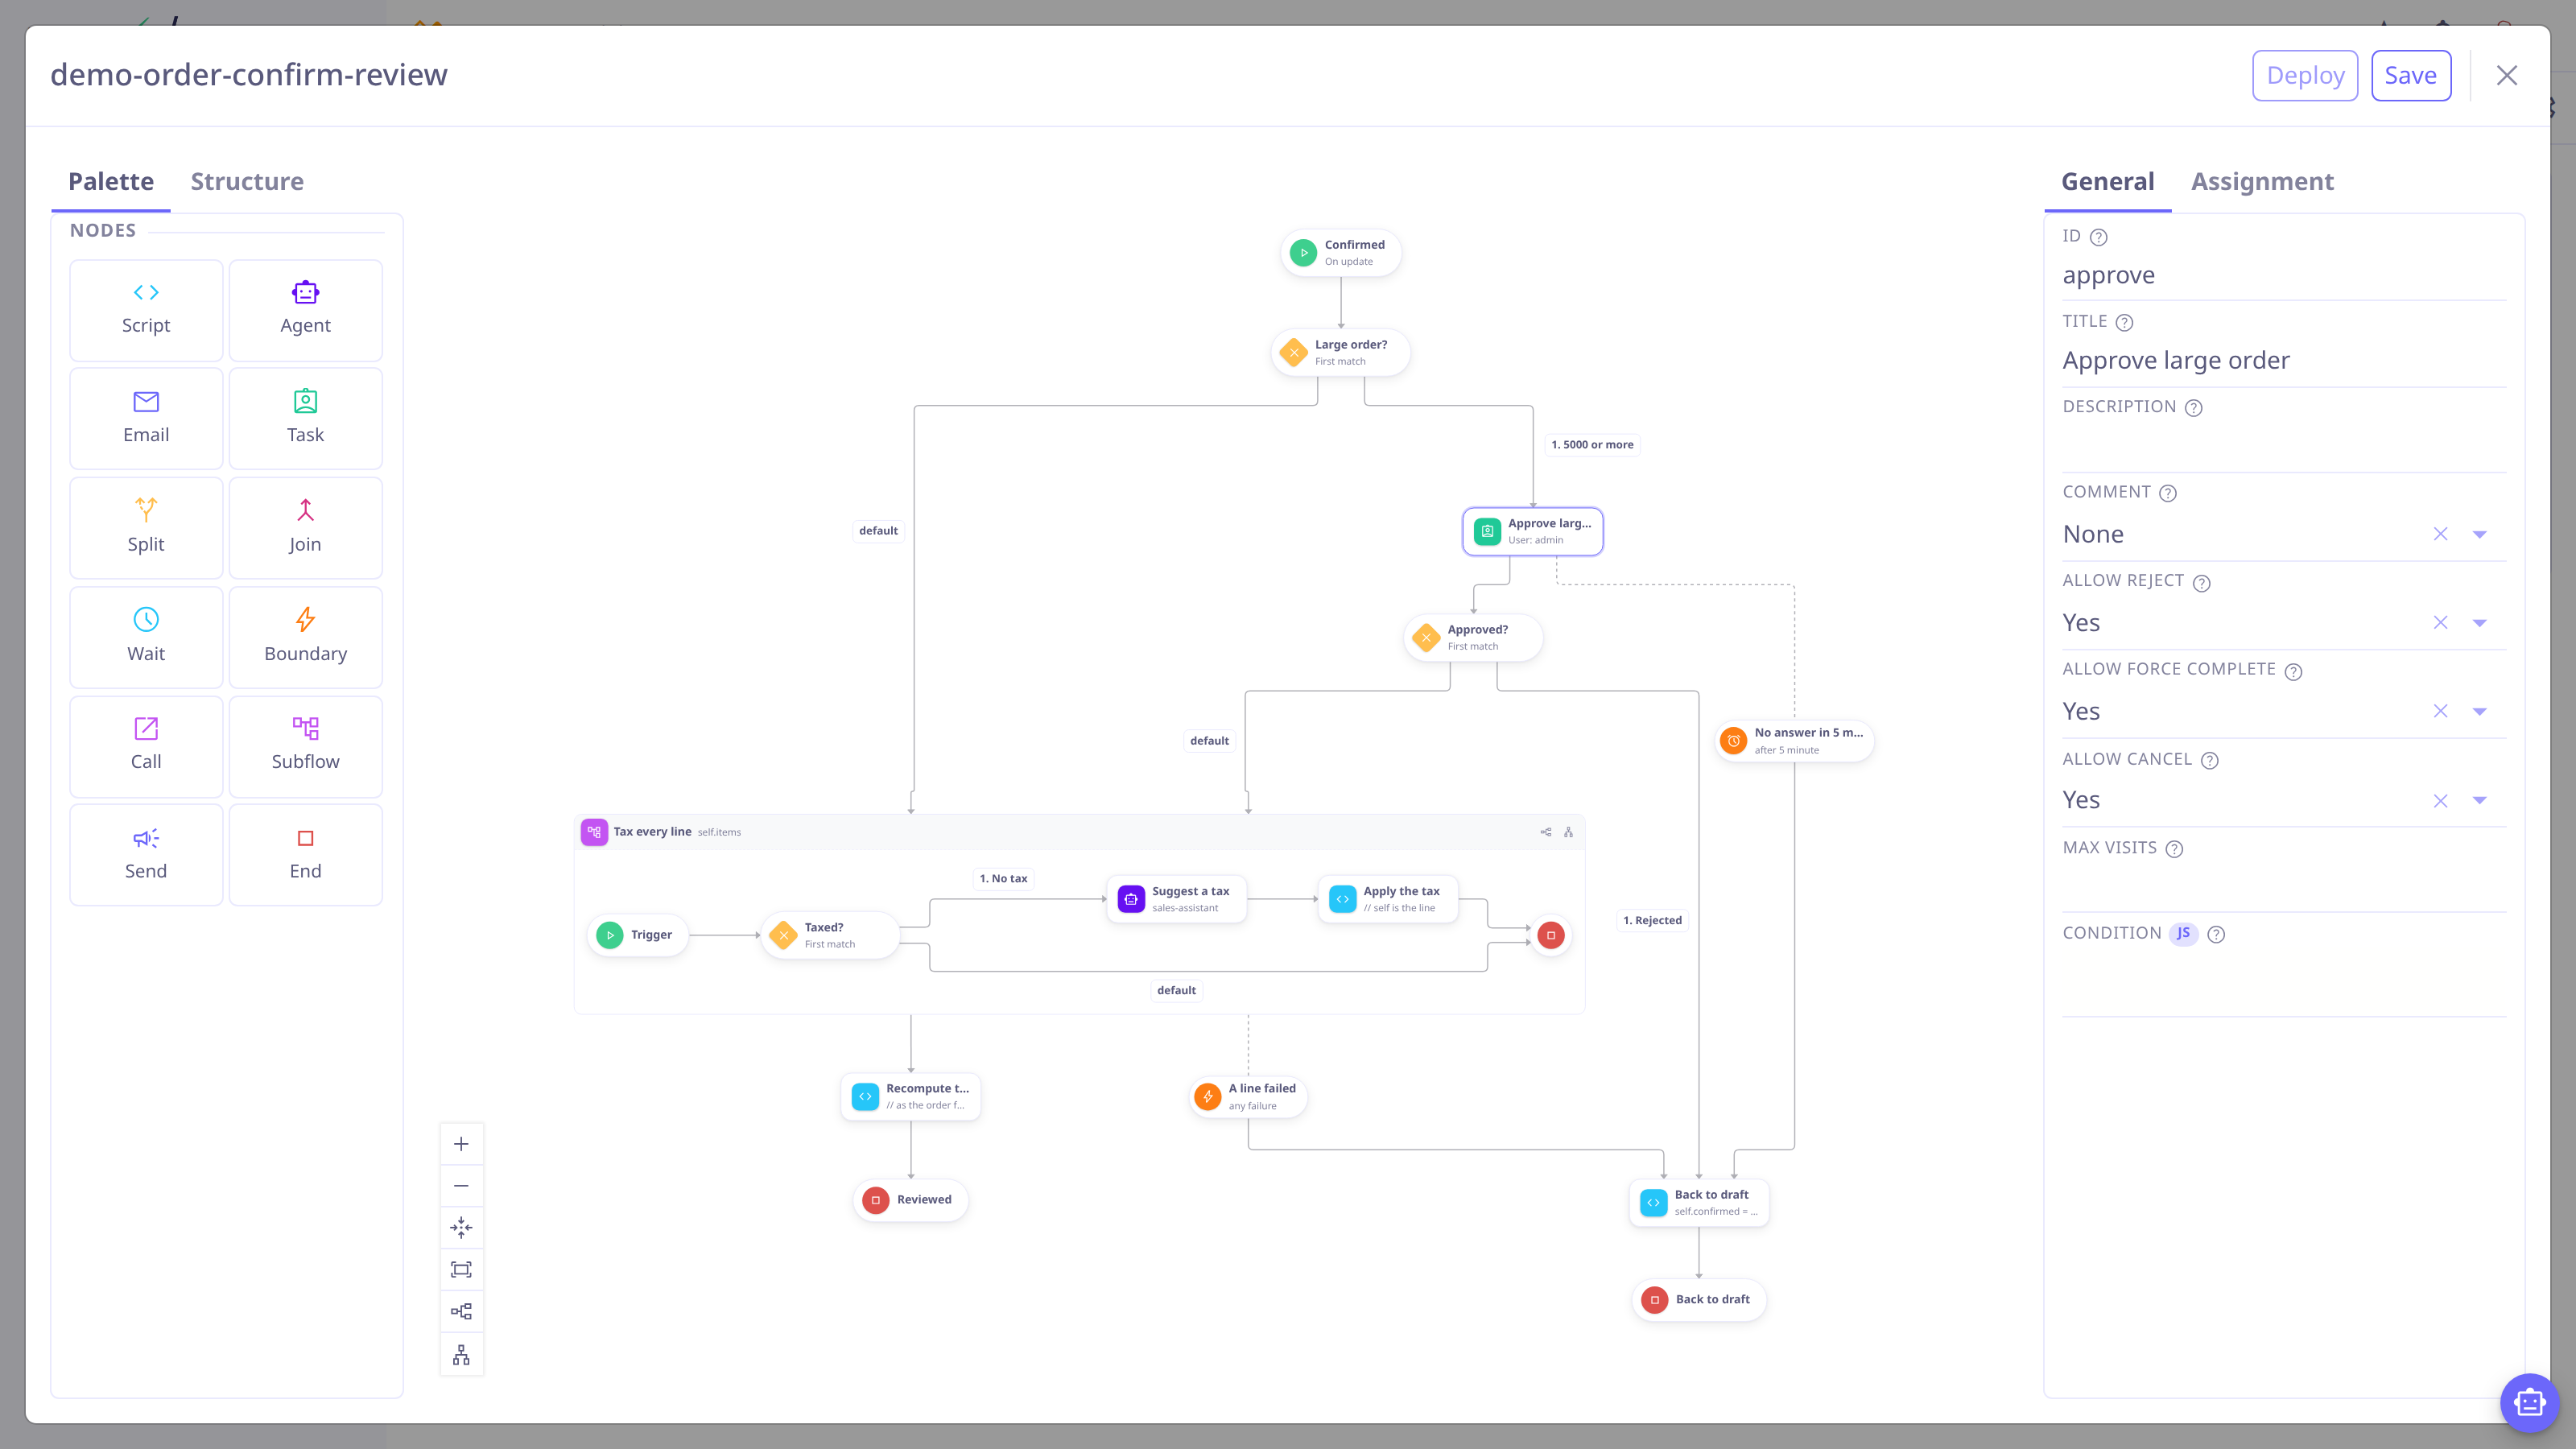2576x1449 pixels.
Task: Select the Recompute script node
Action: coord(911,1096)
